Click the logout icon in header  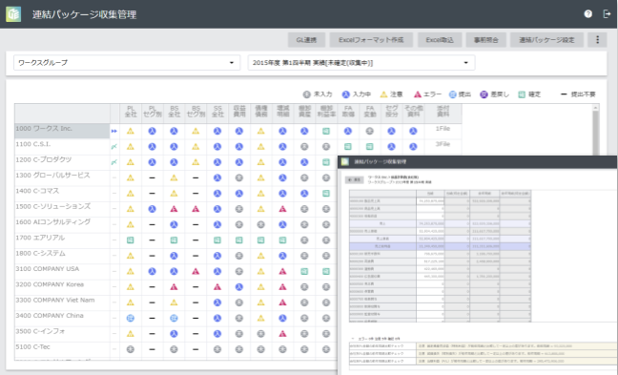(x=607, y=14)
